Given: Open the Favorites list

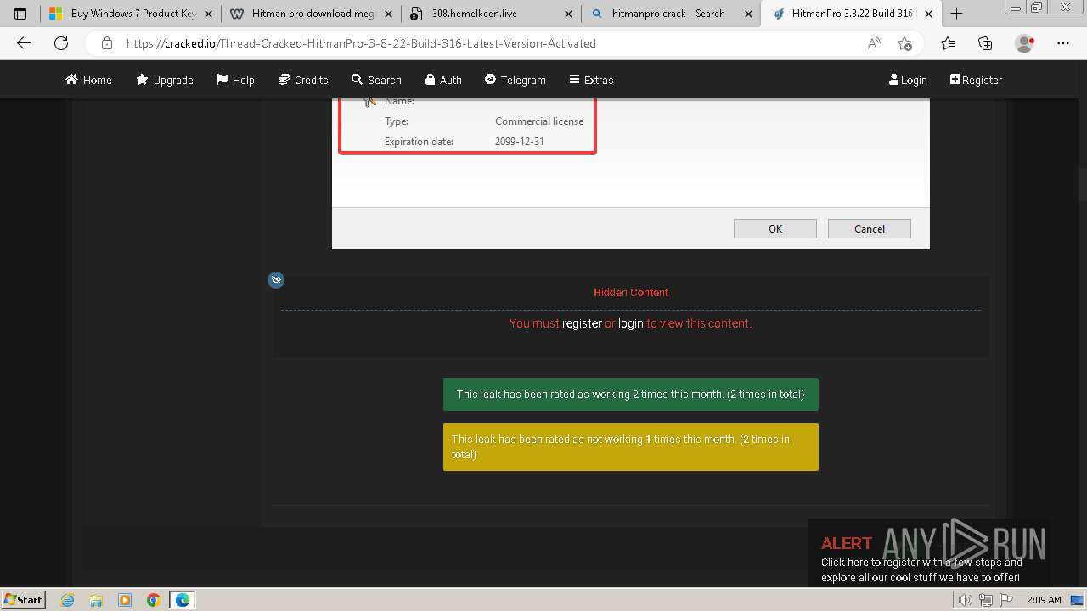Looking at the screenshot, I should point(948,43).
